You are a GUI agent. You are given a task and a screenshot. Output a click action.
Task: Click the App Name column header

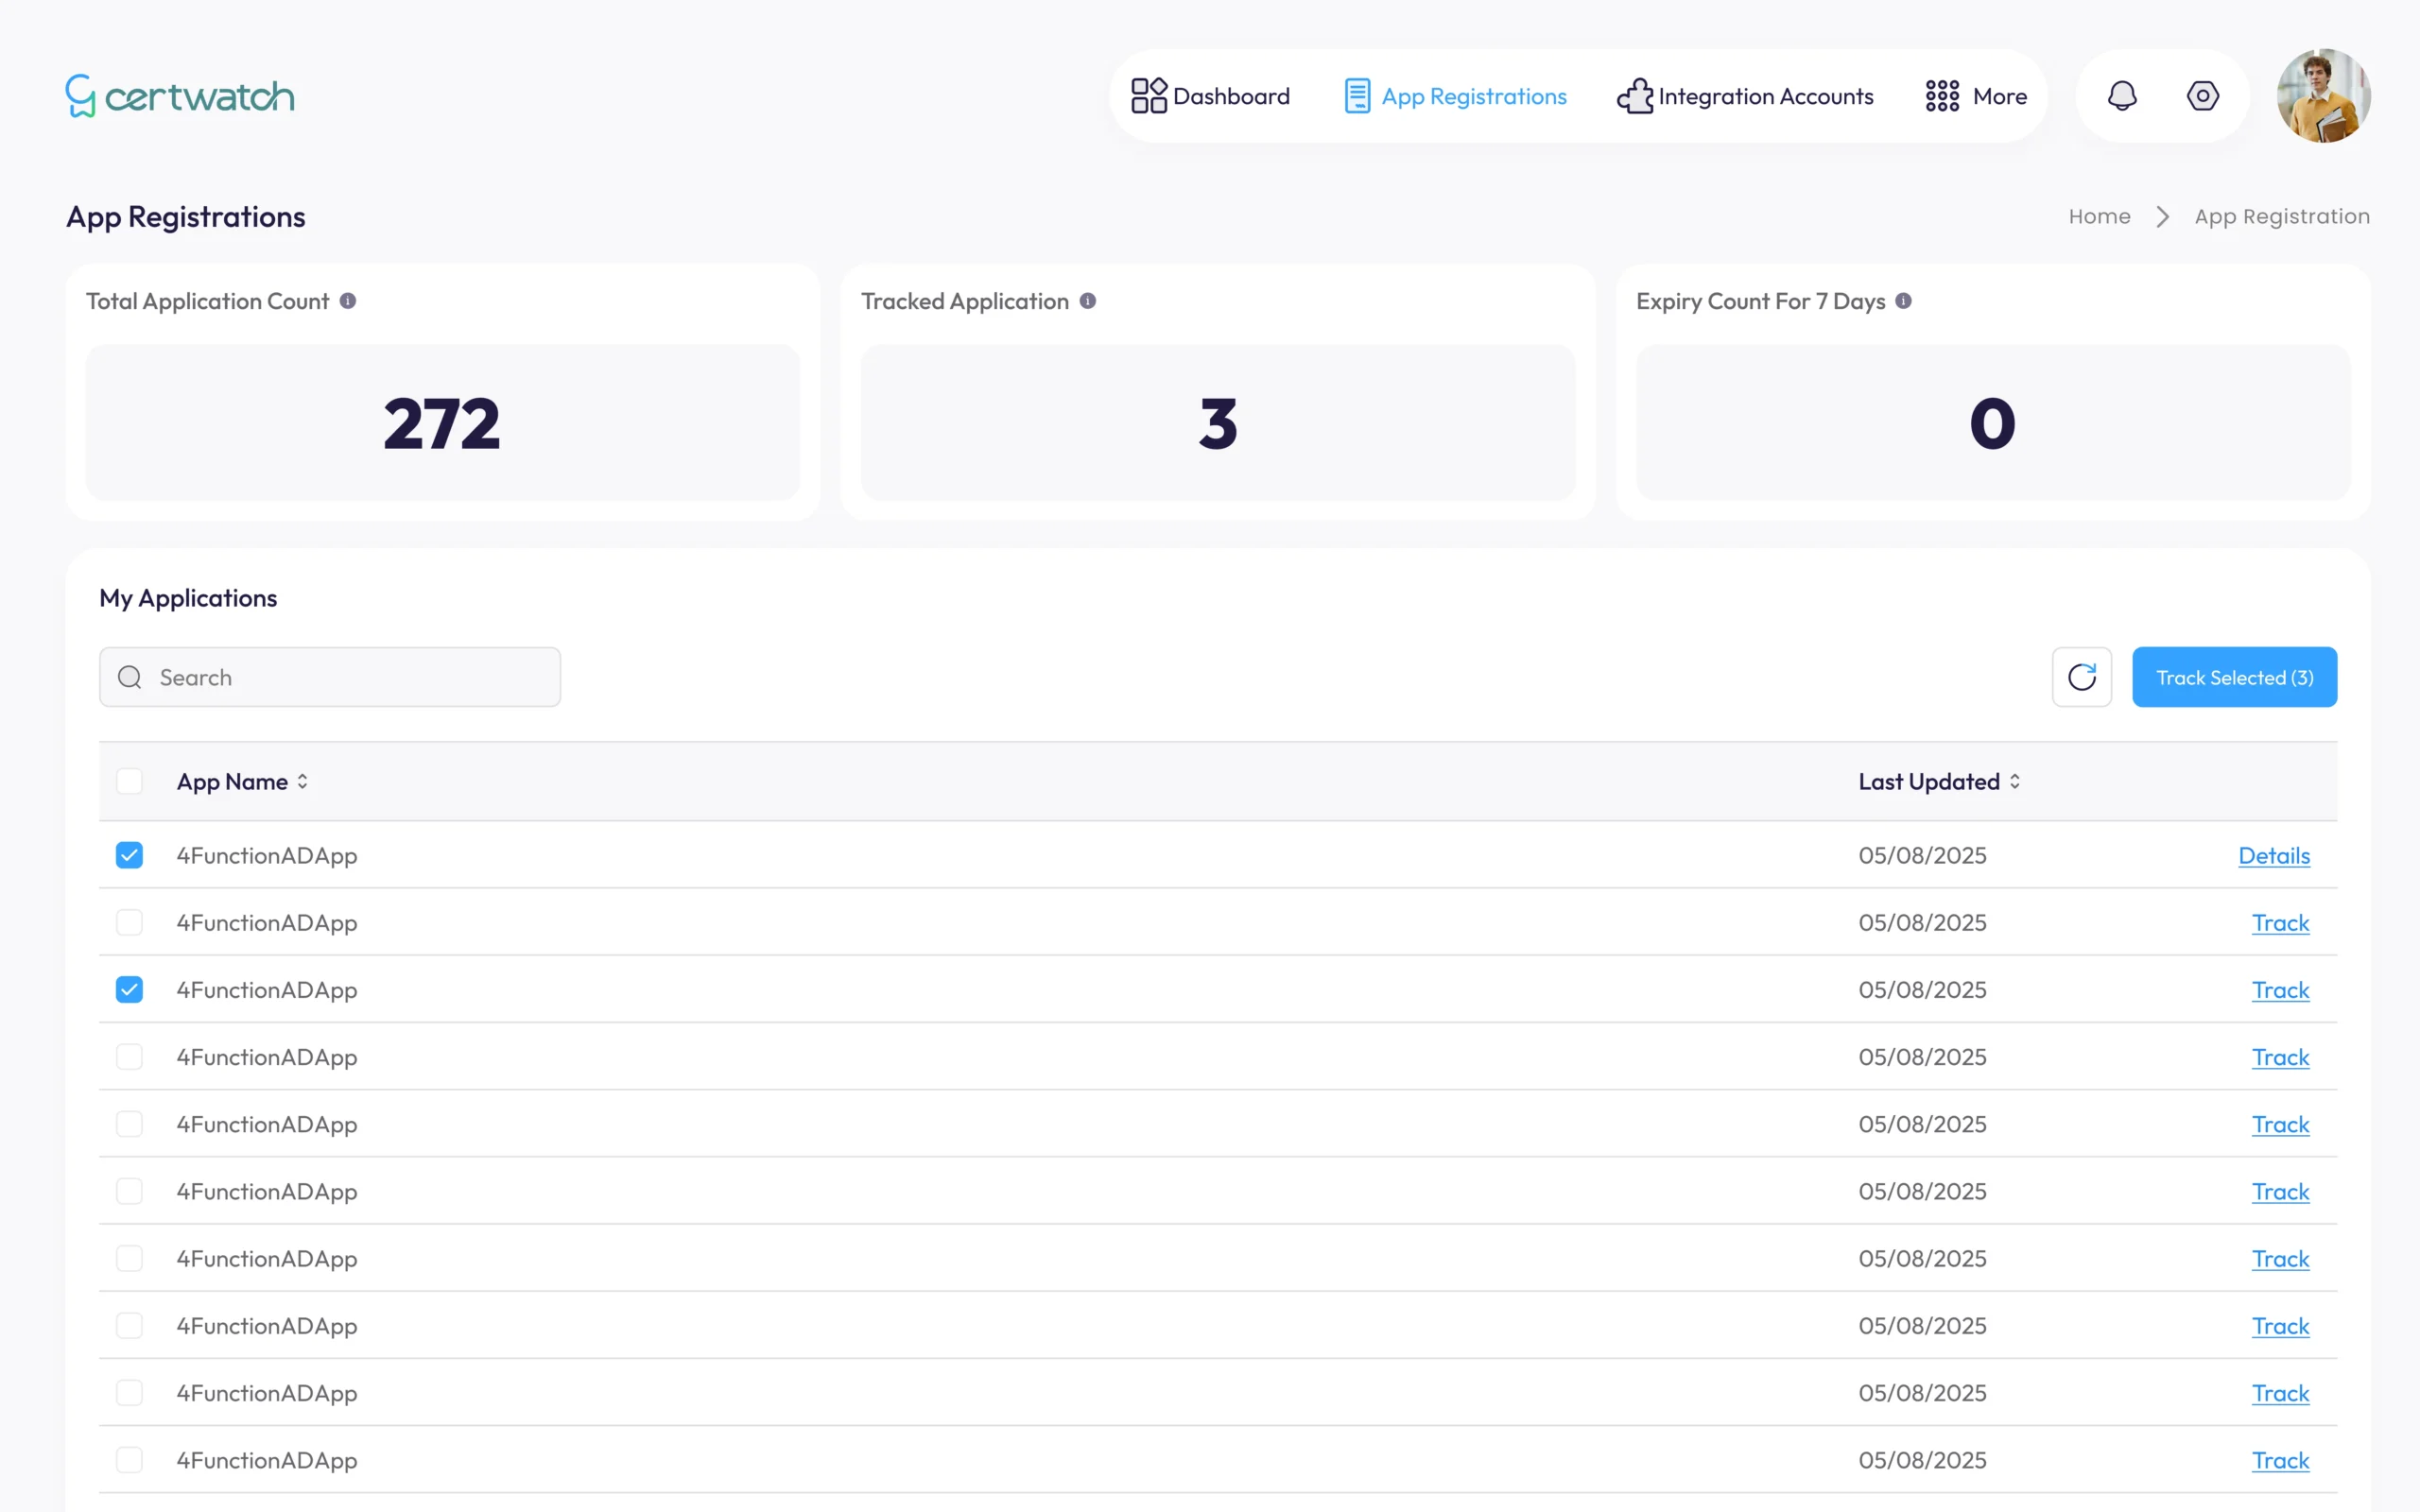(232, 782)
